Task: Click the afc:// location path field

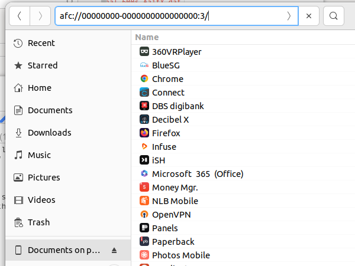Action: [x=176, y=16]
